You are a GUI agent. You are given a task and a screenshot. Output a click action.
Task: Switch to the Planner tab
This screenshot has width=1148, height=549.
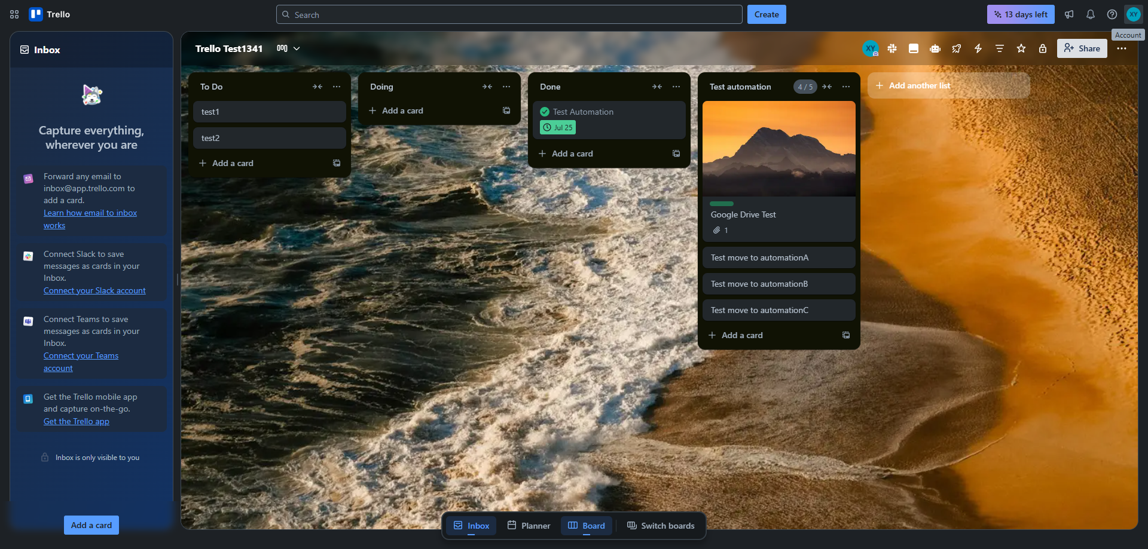(x=529, y=526)
